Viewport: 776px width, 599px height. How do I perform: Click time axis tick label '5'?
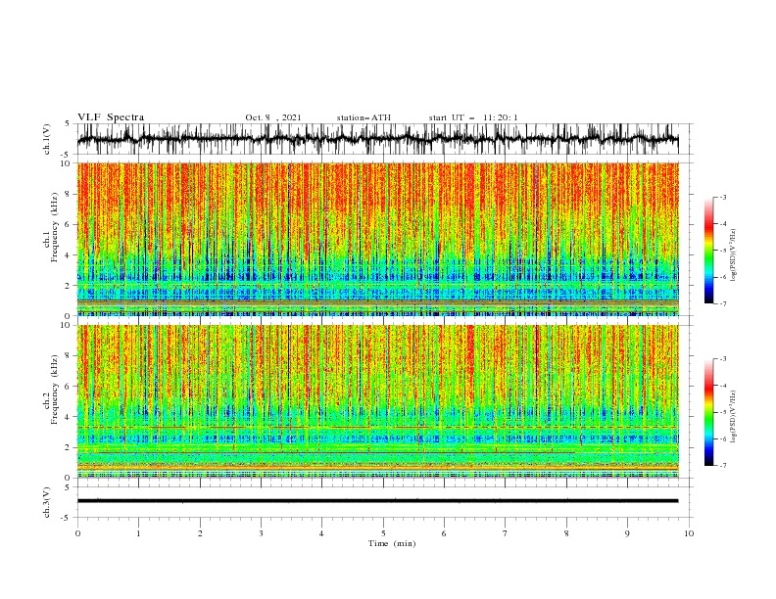coord(383,533)
